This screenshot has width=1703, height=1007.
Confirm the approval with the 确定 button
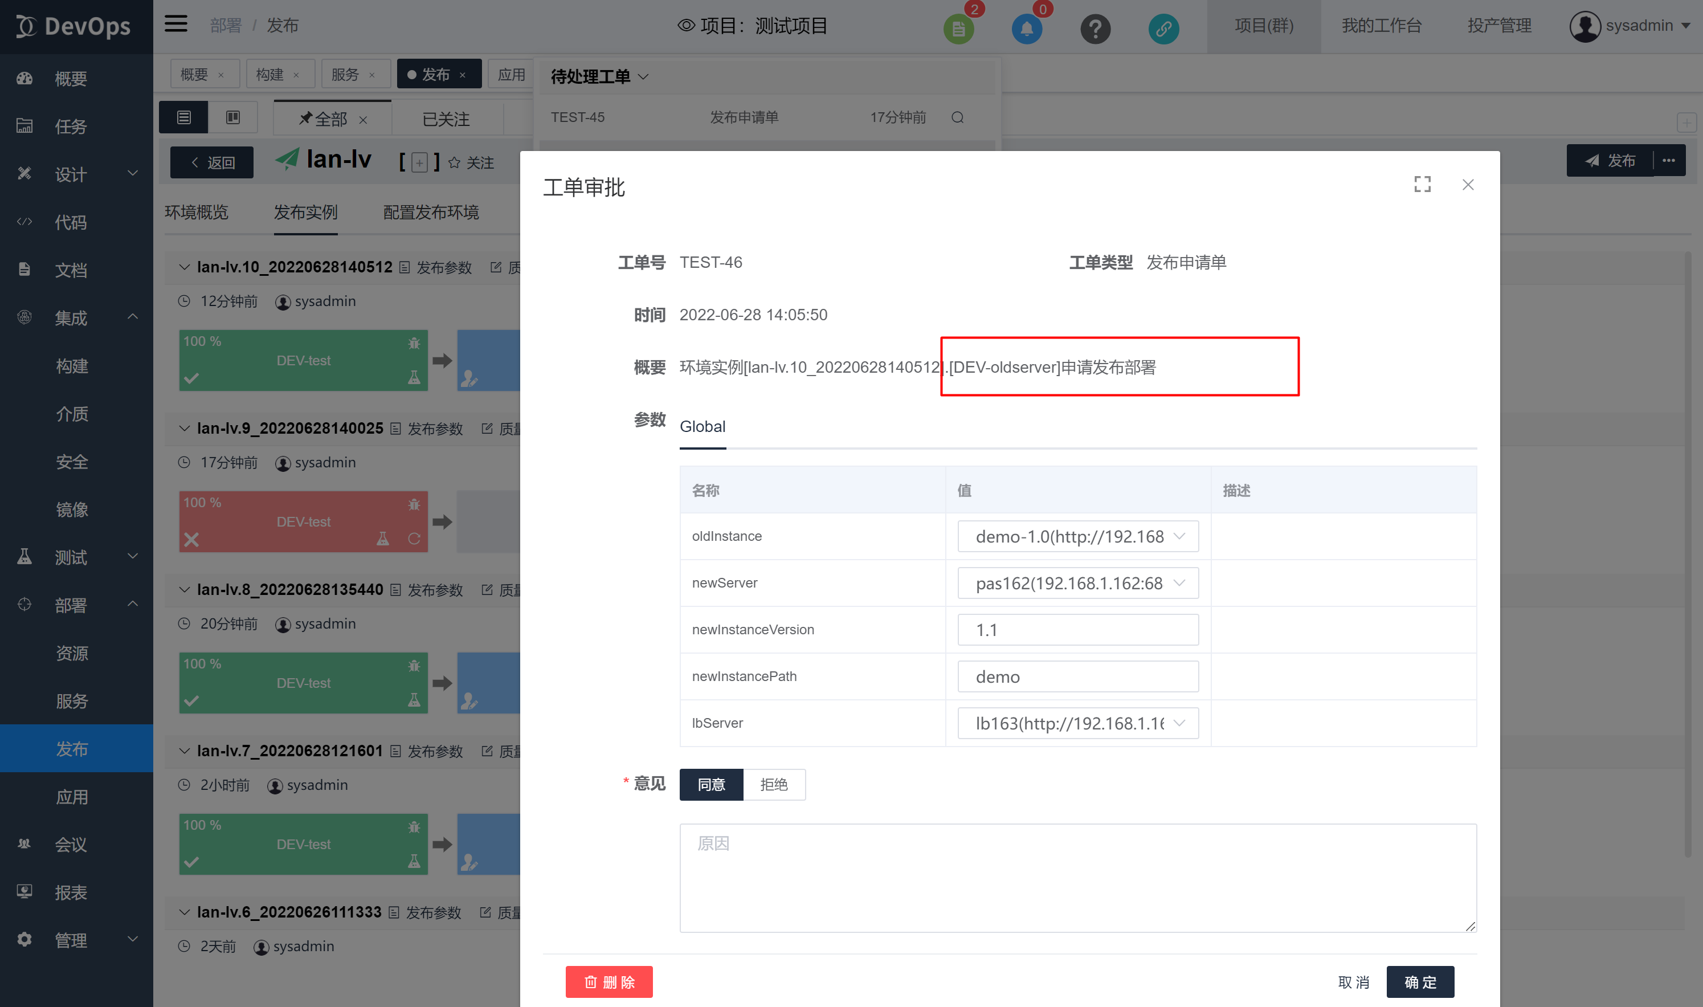coord(1419,981)
